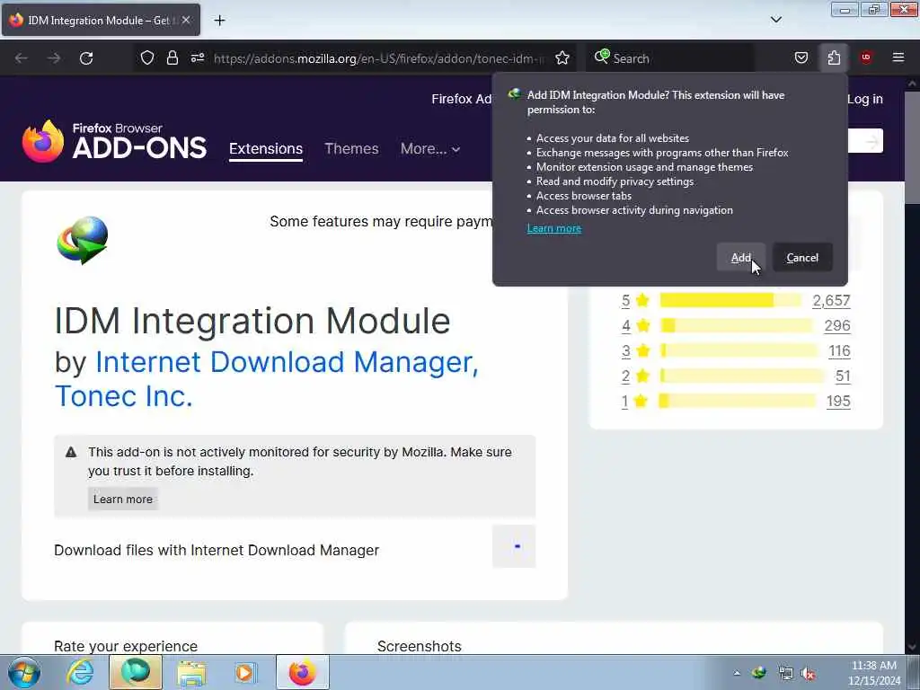Click the Save to Pocket icon

coord(801,58)
